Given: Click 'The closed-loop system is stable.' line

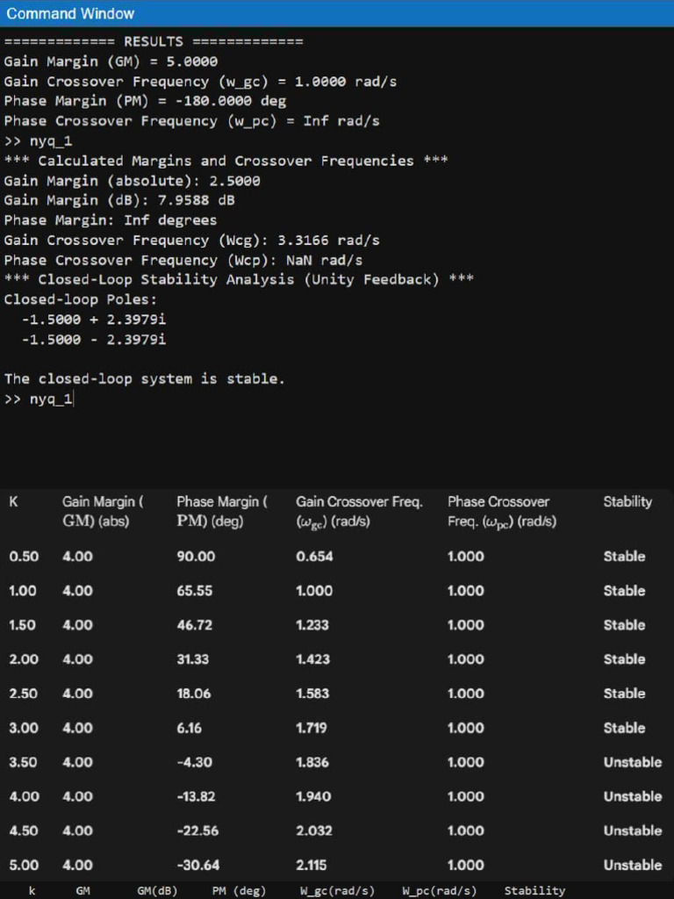Looking at the screenshot, I should pos(145,379).
